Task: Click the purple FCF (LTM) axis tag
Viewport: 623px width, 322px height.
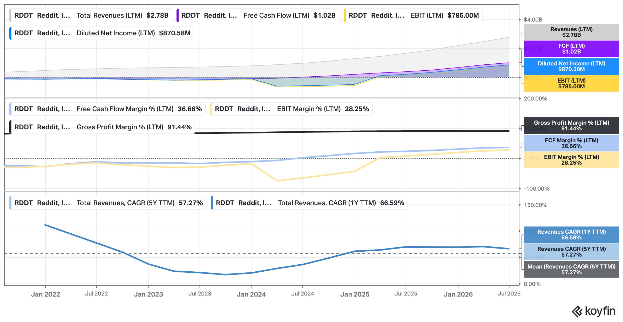Action: tap(571, 49)
